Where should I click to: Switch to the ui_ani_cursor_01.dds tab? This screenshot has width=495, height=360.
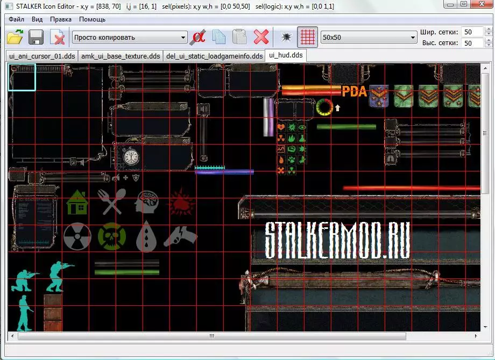tap(42, 56)
